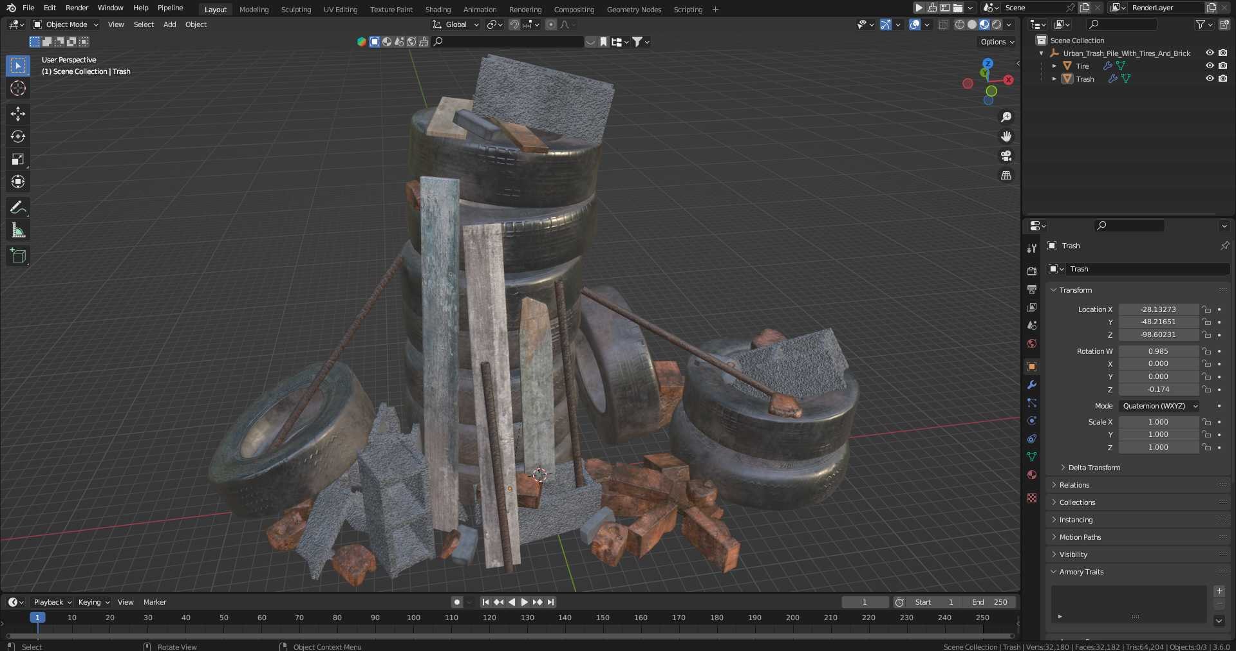
Task: Open Object Constraints properties tab
Action: [1032, 439]
